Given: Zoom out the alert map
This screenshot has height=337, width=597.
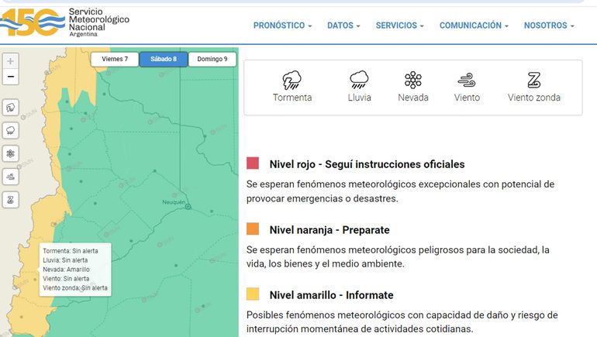Looking at the screenshot, I should pyautogui.click(x=11, y=77).
